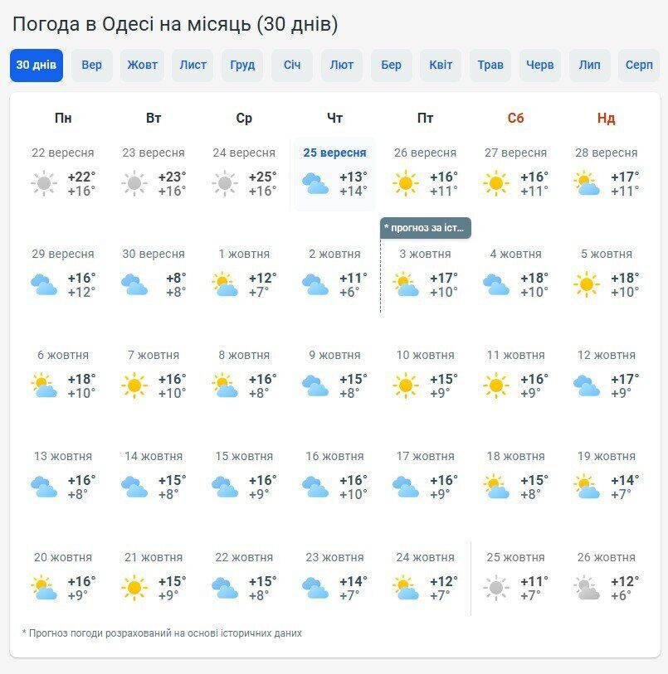Select the Серп month tab
The image size is (668, 674).
point(640,65)
